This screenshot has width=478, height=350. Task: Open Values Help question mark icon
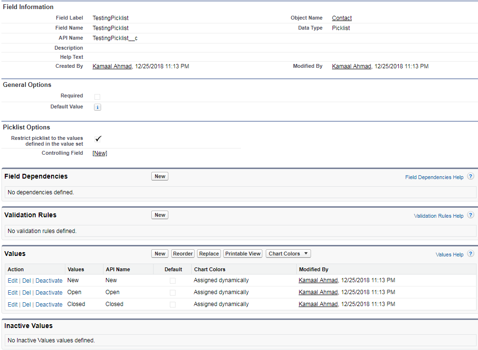pyautogui.click(x=470, y=254)
